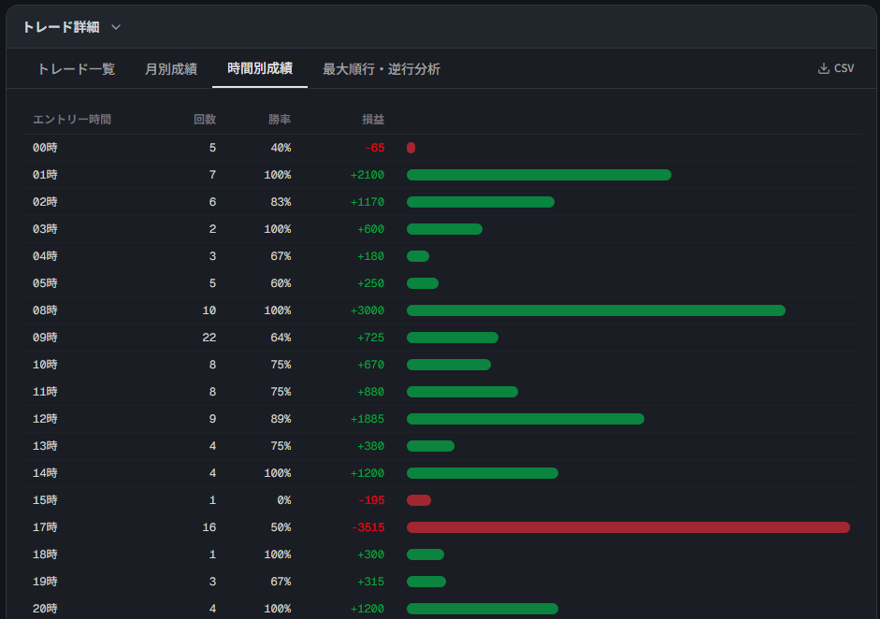This screenshot has height=619, width=880.
Task: Click the トレード詳細 panel title
Action: [x=61, y=27]
